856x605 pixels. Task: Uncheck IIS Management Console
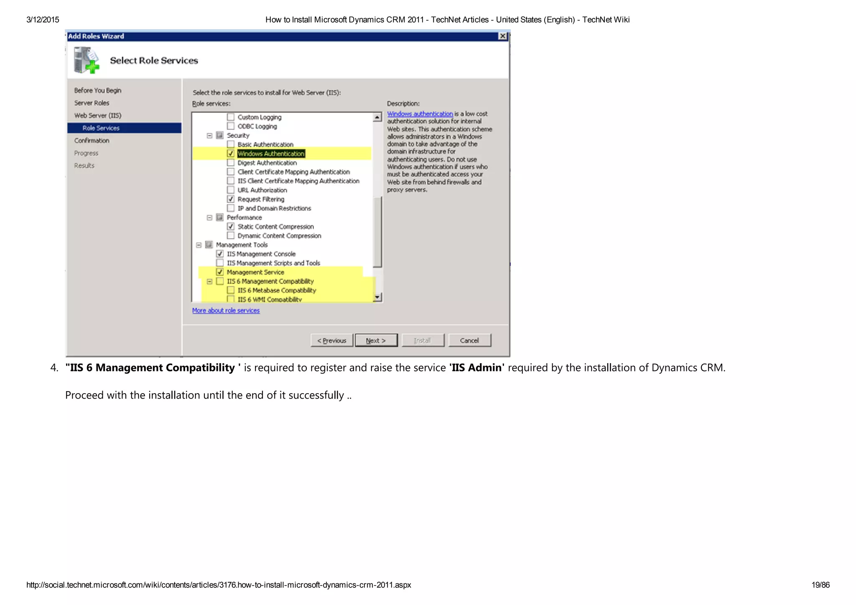[220, 254]
